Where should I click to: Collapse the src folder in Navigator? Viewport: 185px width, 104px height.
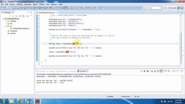pyautogui.click(x=6, y=26)
